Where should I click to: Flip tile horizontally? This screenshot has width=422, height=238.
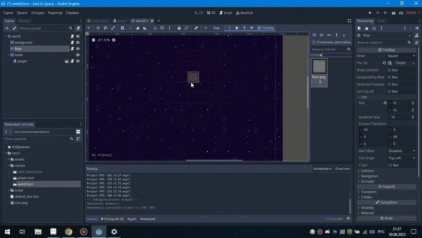pos(329,35)
